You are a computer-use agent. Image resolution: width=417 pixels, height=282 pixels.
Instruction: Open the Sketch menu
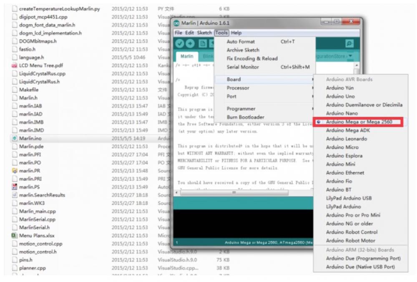[204, 33]
